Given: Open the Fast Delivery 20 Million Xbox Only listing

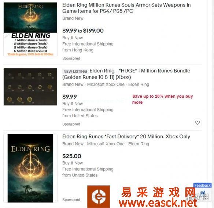Looking at the screenshot, I should coord(126,136).
